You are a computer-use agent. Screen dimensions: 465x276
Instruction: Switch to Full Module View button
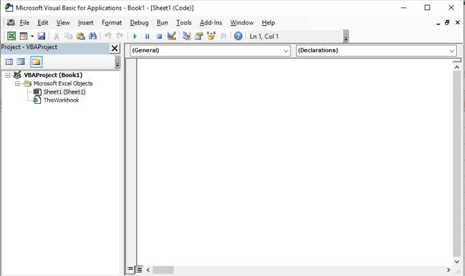coord(139,269)
